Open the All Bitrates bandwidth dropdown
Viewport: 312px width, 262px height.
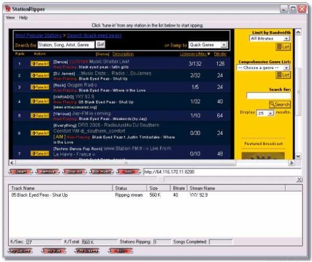click(287, 38)
